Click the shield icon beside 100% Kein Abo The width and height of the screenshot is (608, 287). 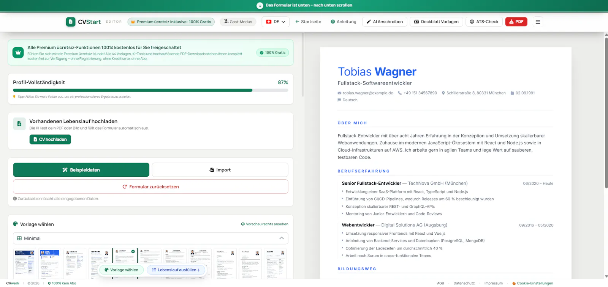click(x=49, y=283)
